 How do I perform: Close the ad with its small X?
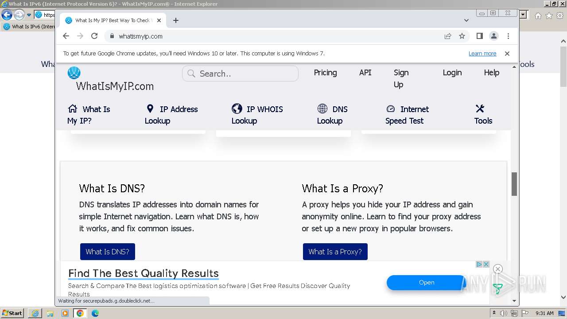[486, 264]
